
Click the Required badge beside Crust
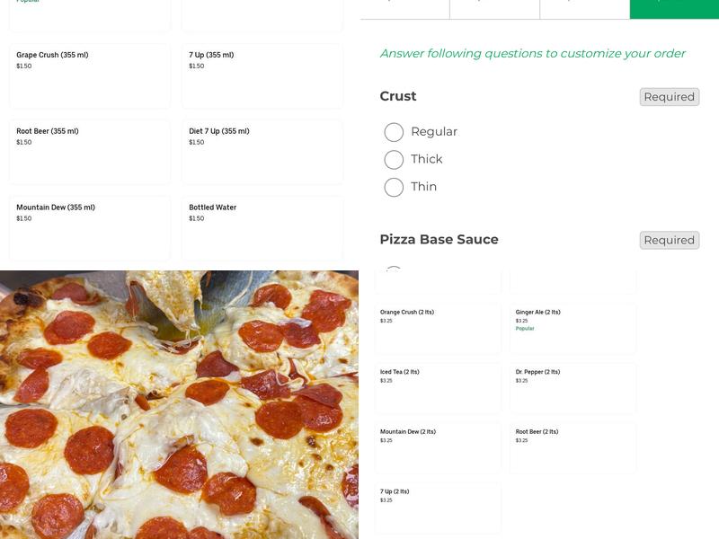668,95
